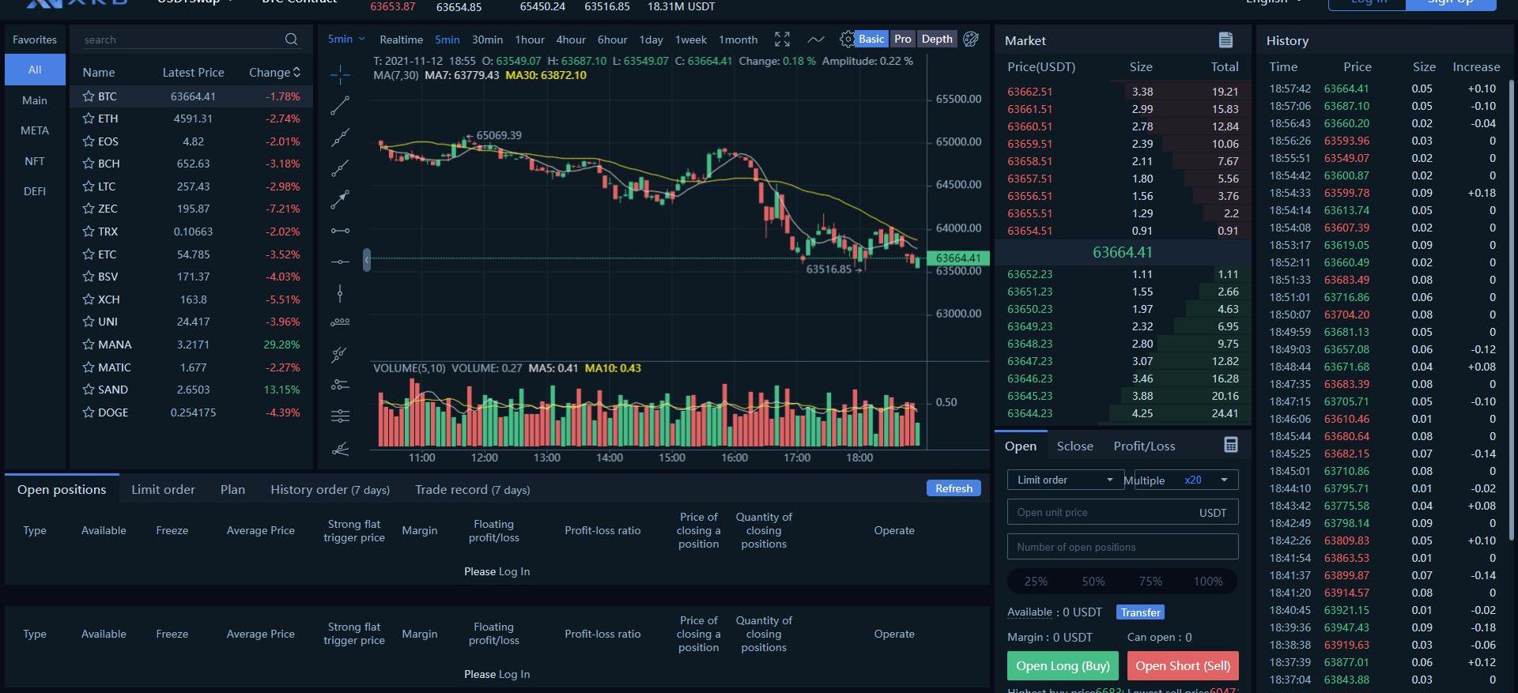Click the Market order book document icon
The width and height of the screenshot is (1518, 693).
[x=1225, y=40]
